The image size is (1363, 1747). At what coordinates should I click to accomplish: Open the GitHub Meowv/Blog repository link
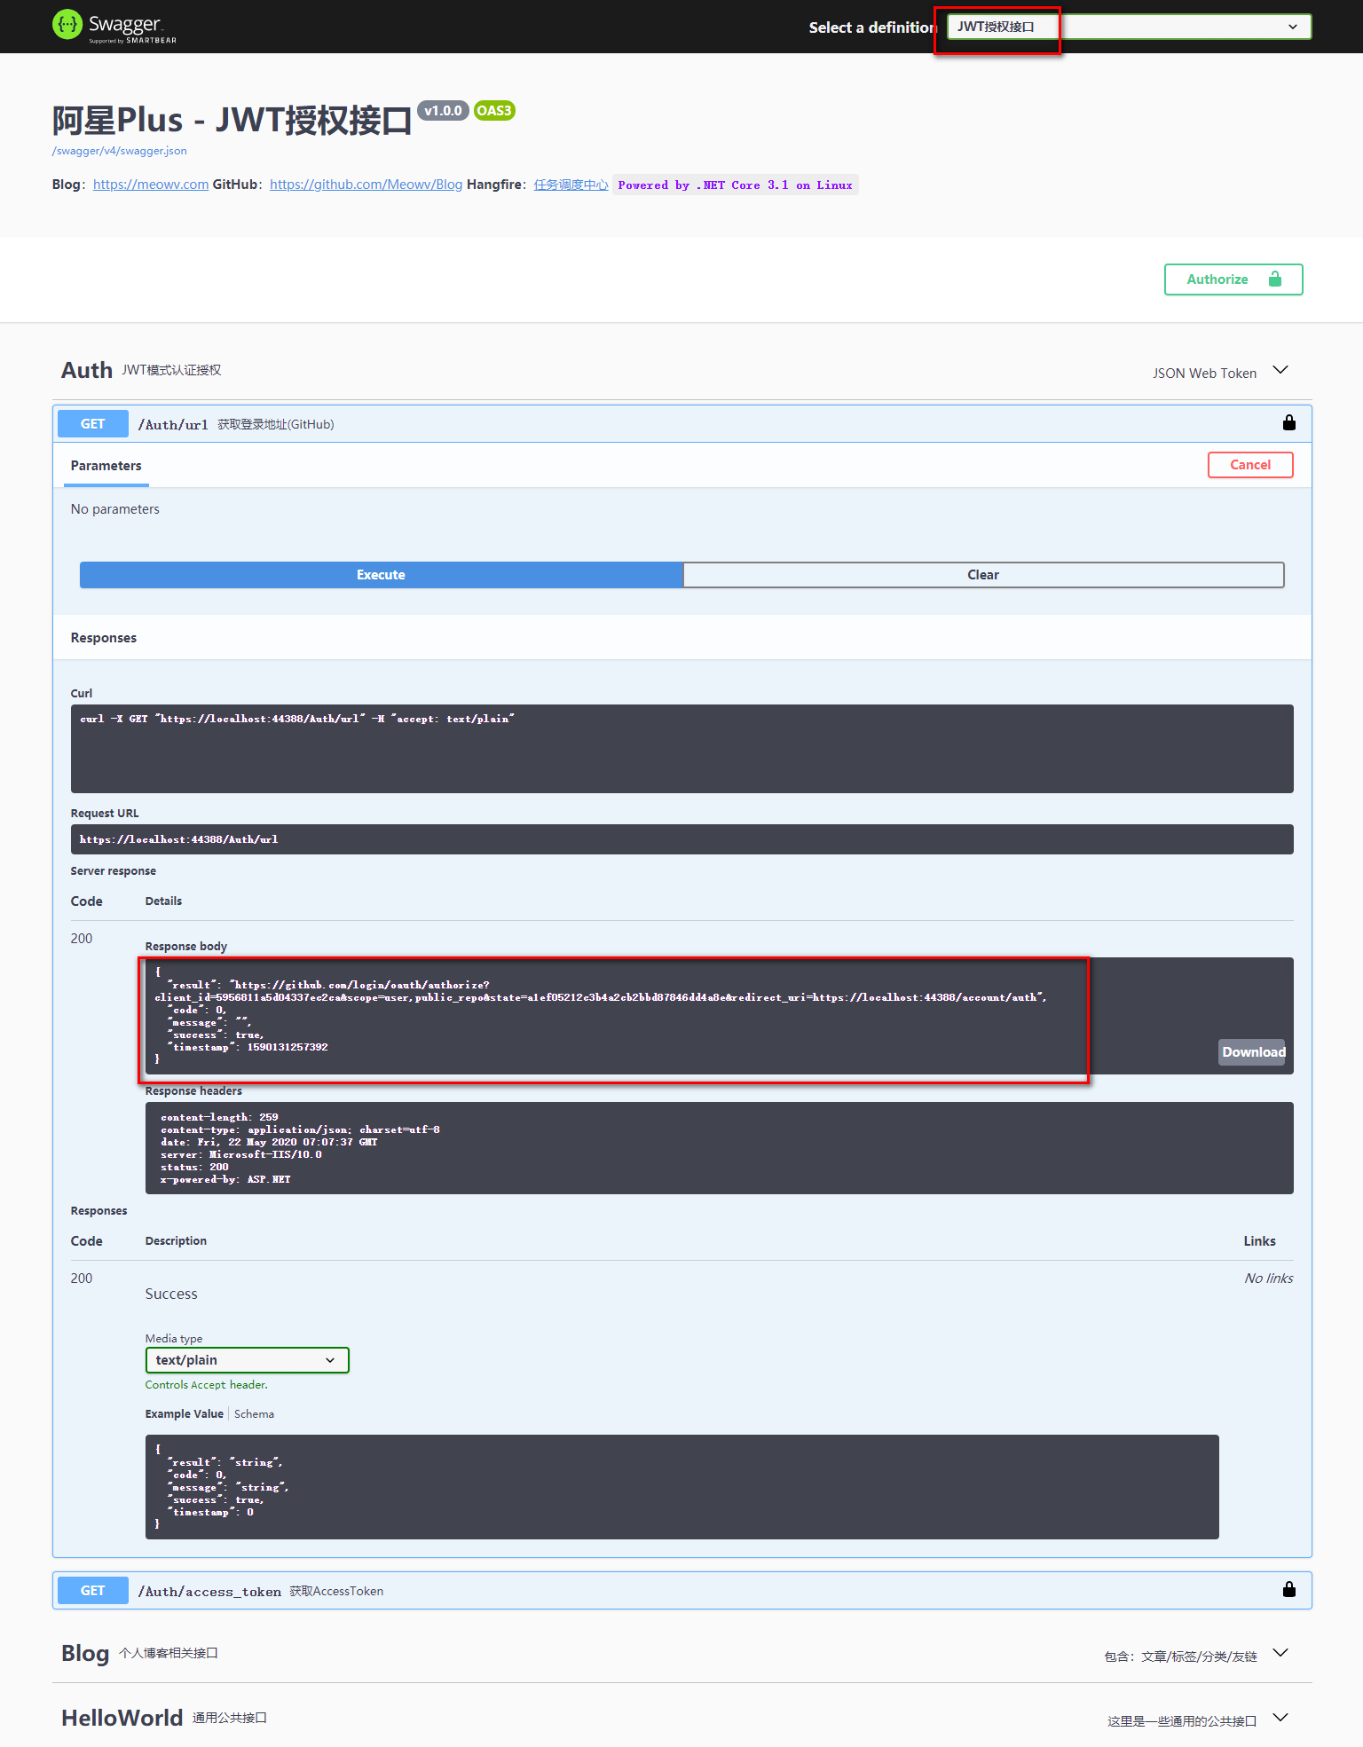point(366,185)
